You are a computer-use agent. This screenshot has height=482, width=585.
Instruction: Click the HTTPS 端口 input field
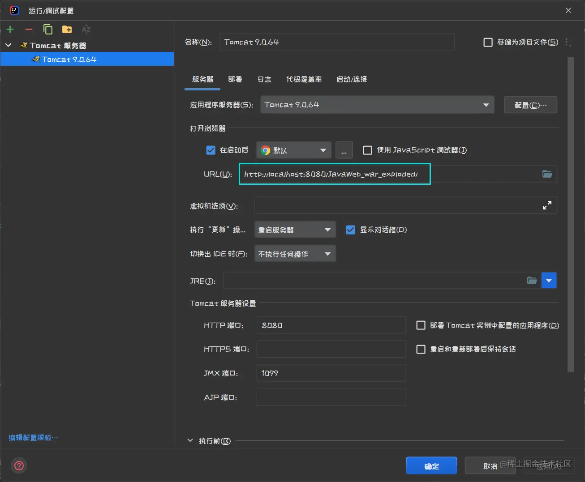(331, 349)
